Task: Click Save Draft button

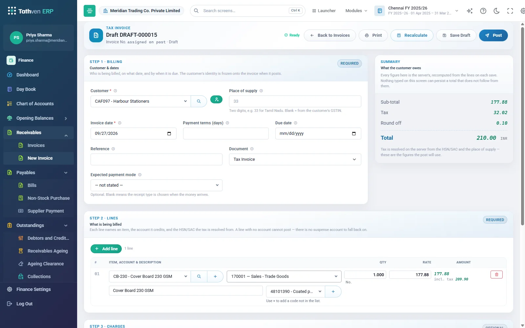Action: (x=456, y=35)
